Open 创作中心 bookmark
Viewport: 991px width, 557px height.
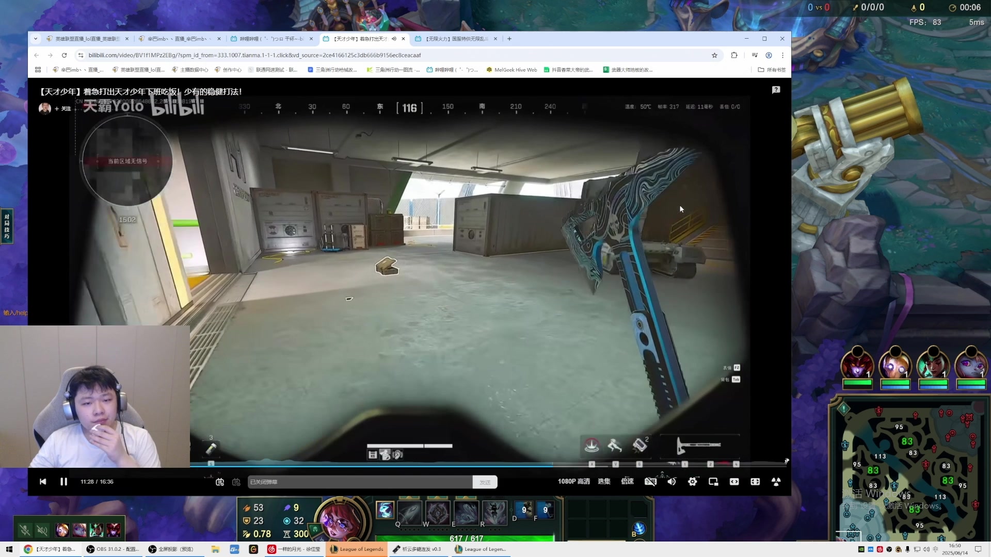[x=228, y=70]
